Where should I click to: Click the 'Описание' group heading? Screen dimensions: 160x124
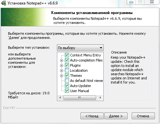point(119,52)
